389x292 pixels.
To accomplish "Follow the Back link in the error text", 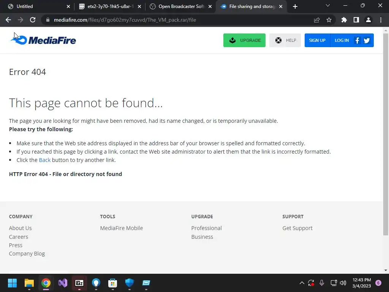I will pyautogui.click(x=45, y=160).
